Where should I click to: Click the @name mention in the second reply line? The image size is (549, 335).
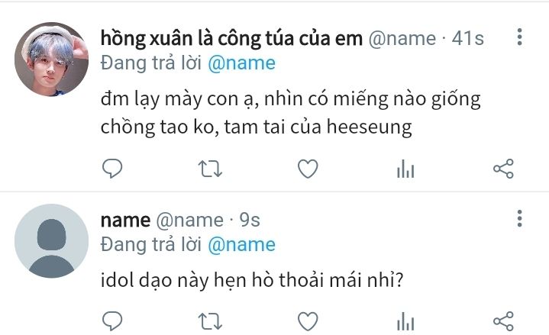pos(241,245)
